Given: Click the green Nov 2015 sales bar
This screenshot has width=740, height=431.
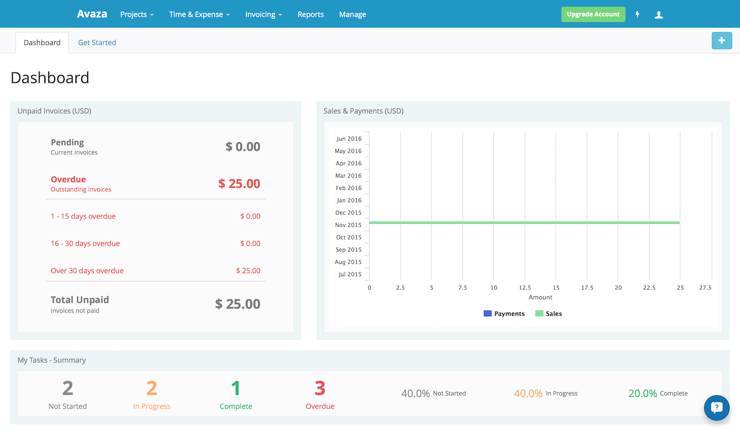Looking at the screenshot, I should coord(524,223).
